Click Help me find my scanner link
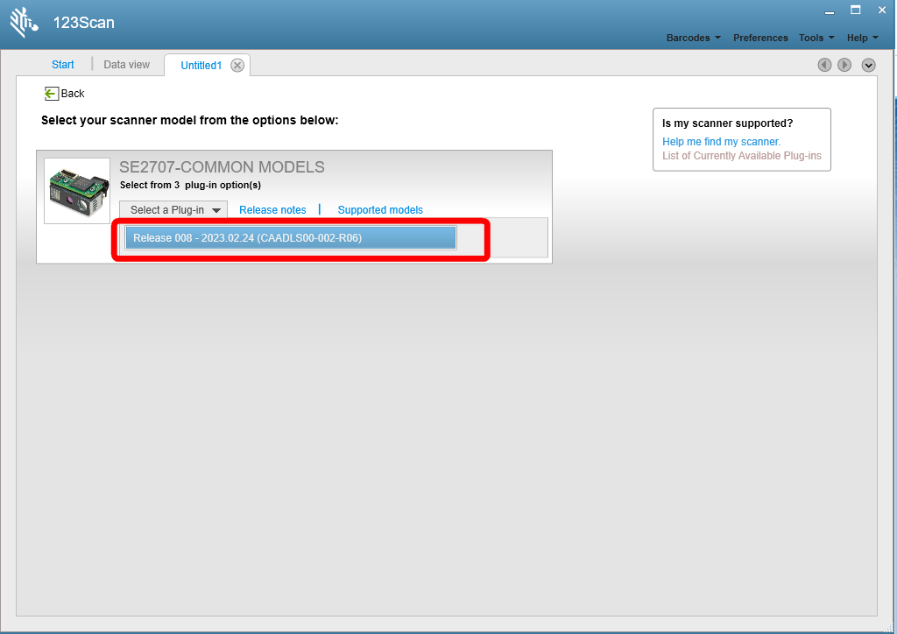This screenshot has height=634, width=897. 721,141
